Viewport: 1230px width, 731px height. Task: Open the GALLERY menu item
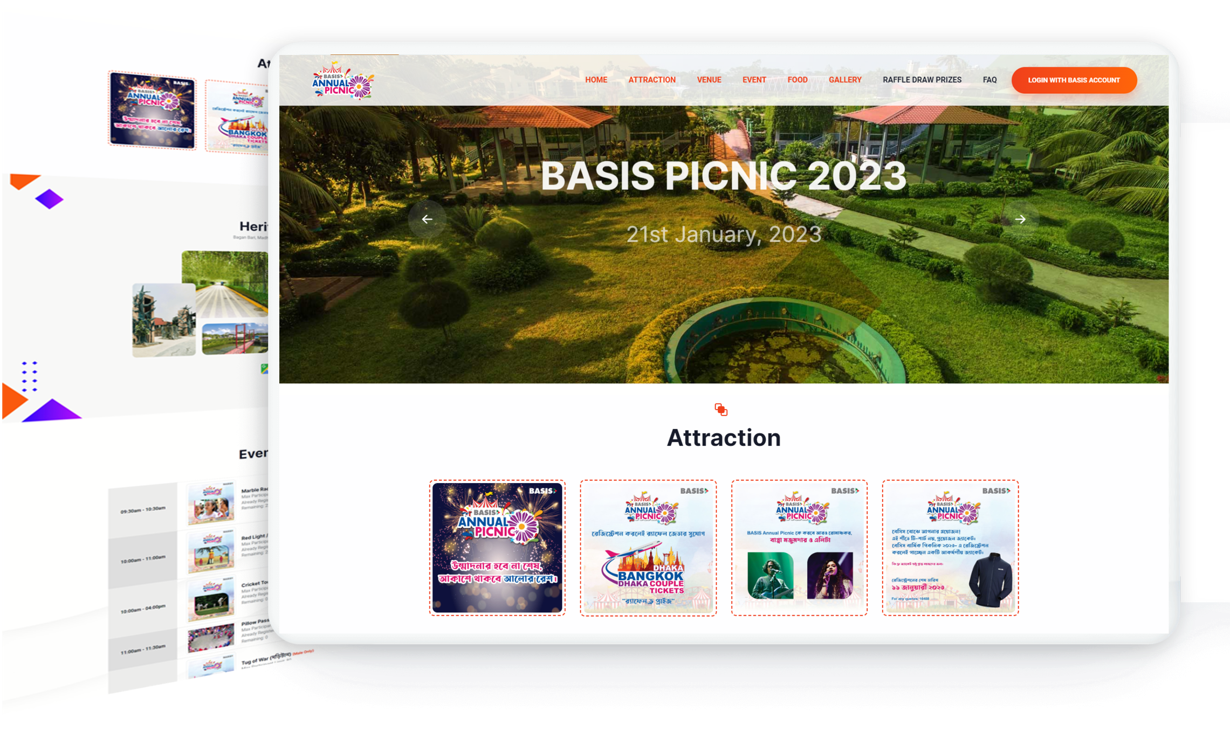click(x=844, y=80)
